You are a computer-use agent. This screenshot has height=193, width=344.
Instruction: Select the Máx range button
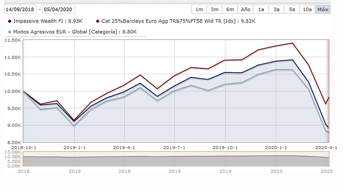(323, 9)
